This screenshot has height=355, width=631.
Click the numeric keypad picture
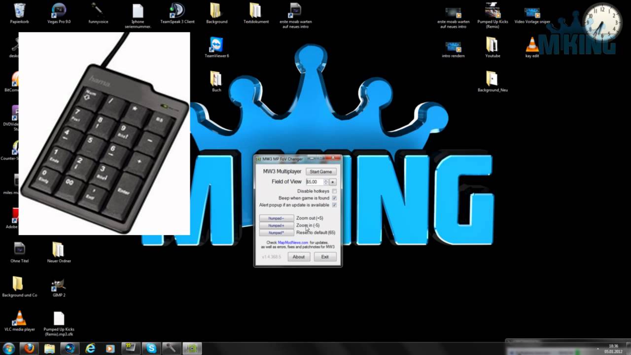(x=104, y=134)
